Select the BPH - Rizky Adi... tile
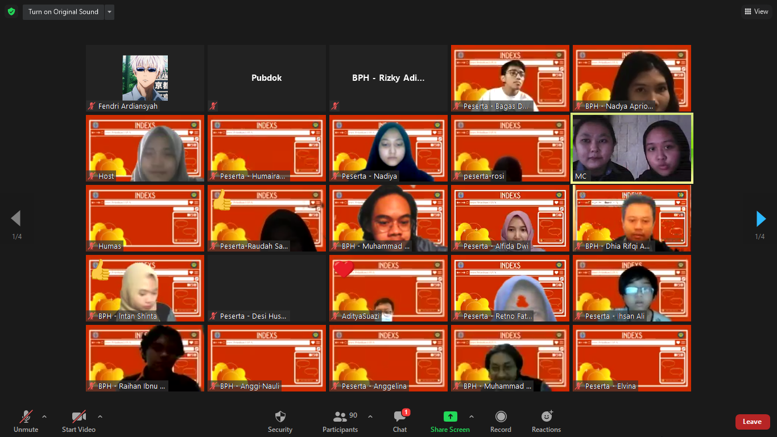Screen dimensions: 777x437 [388, 79]
